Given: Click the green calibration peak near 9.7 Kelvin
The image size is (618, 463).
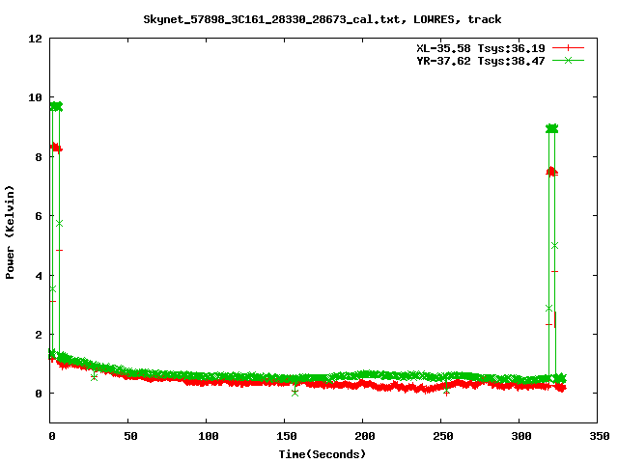Looking at the screenshot, I should click(x=56, y=106).
